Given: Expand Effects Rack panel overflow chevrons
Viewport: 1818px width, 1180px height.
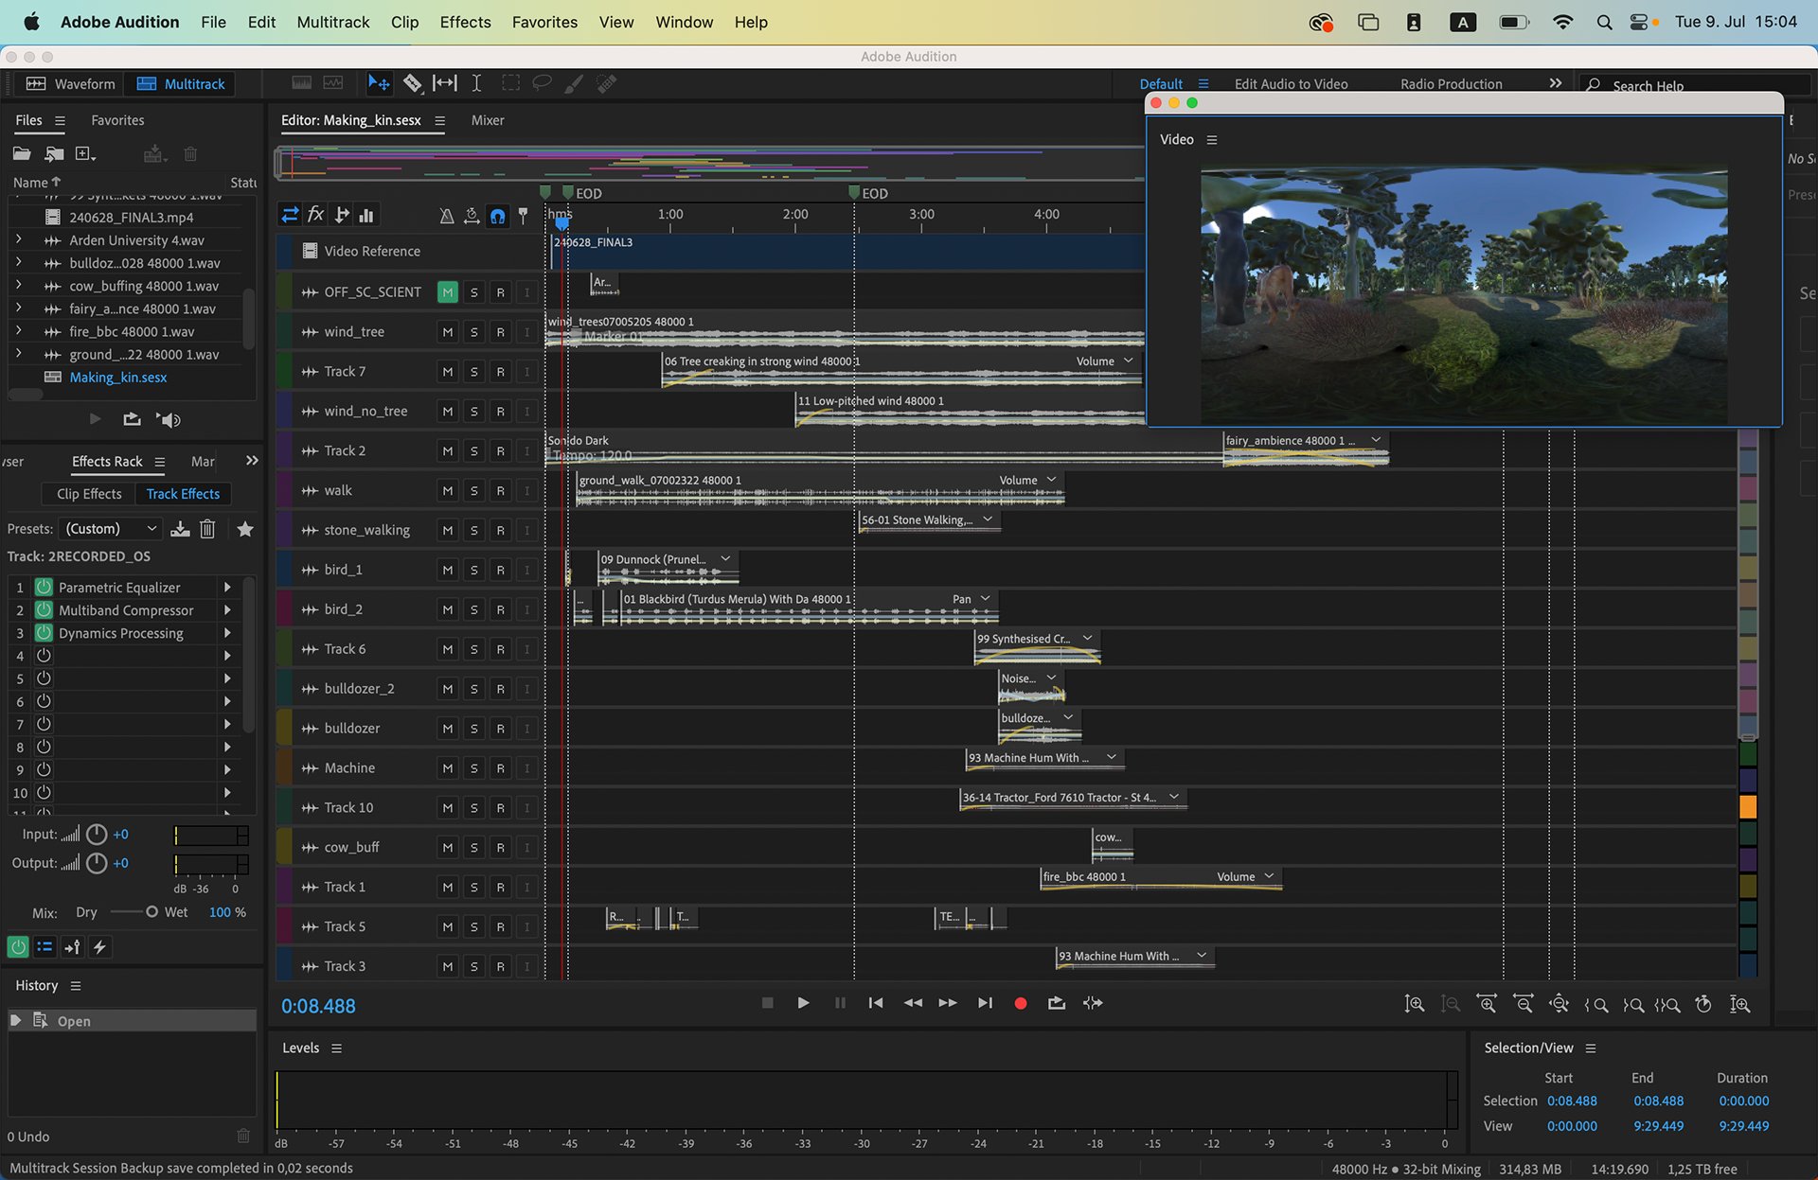Looking at the screenshot, I should (x=252, y=461).
